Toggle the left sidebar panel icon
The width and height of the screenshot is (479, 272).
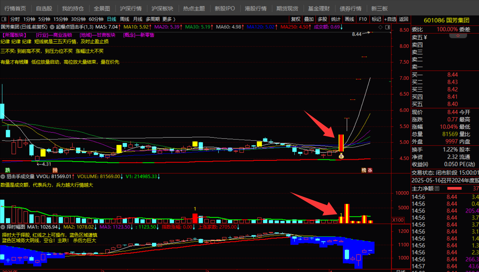pos(4,19)
